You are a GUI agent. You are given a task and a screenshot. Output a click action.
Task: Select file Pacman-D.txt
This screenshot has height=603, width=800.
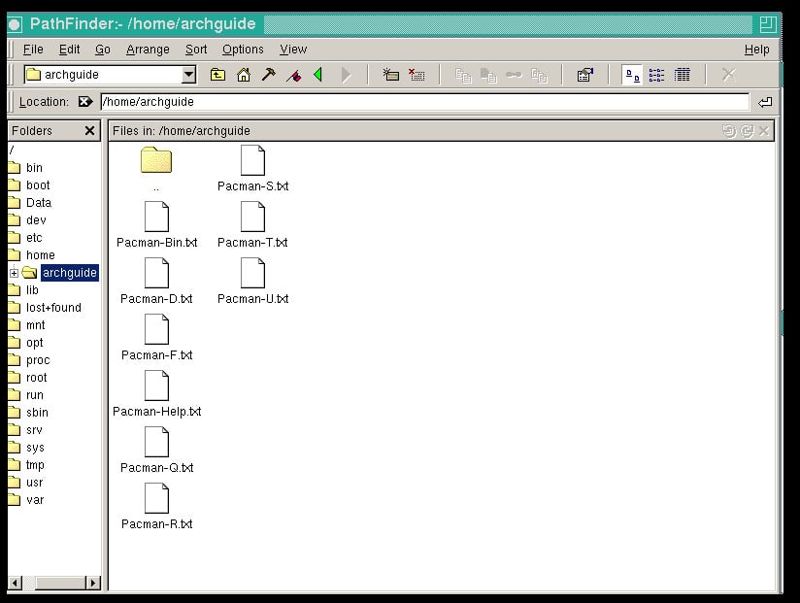156,281
